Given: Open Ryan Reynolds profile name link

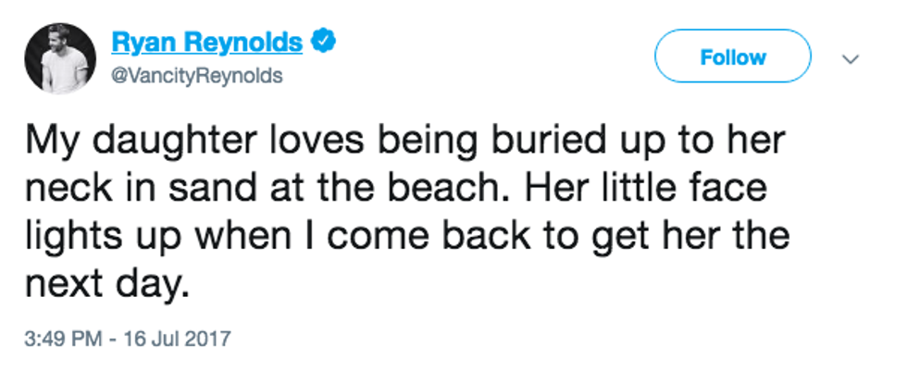Looking at the screenshot, I should pos(206,42).
